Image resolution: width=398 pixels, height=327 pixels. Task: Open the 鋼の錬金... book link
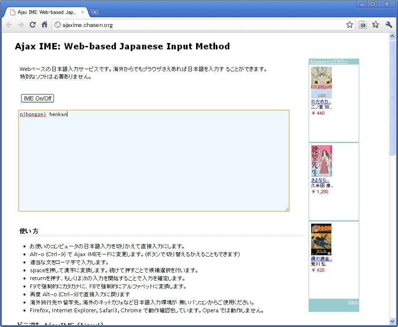click(321, 259)
